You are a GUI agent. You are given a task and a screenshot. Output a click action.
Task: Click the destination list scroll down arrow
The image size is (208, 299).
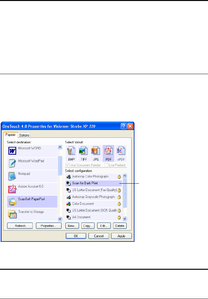(60, 219)
